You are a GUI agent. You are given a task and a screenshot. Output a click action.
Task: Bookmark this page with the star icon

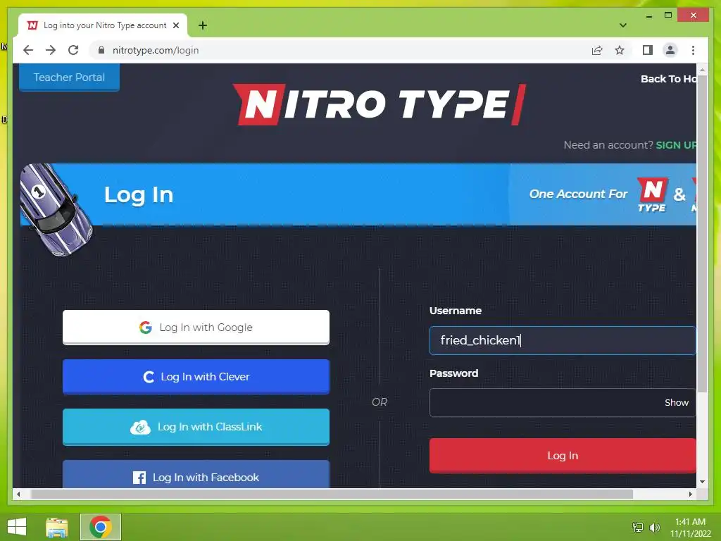pos(620,50)
